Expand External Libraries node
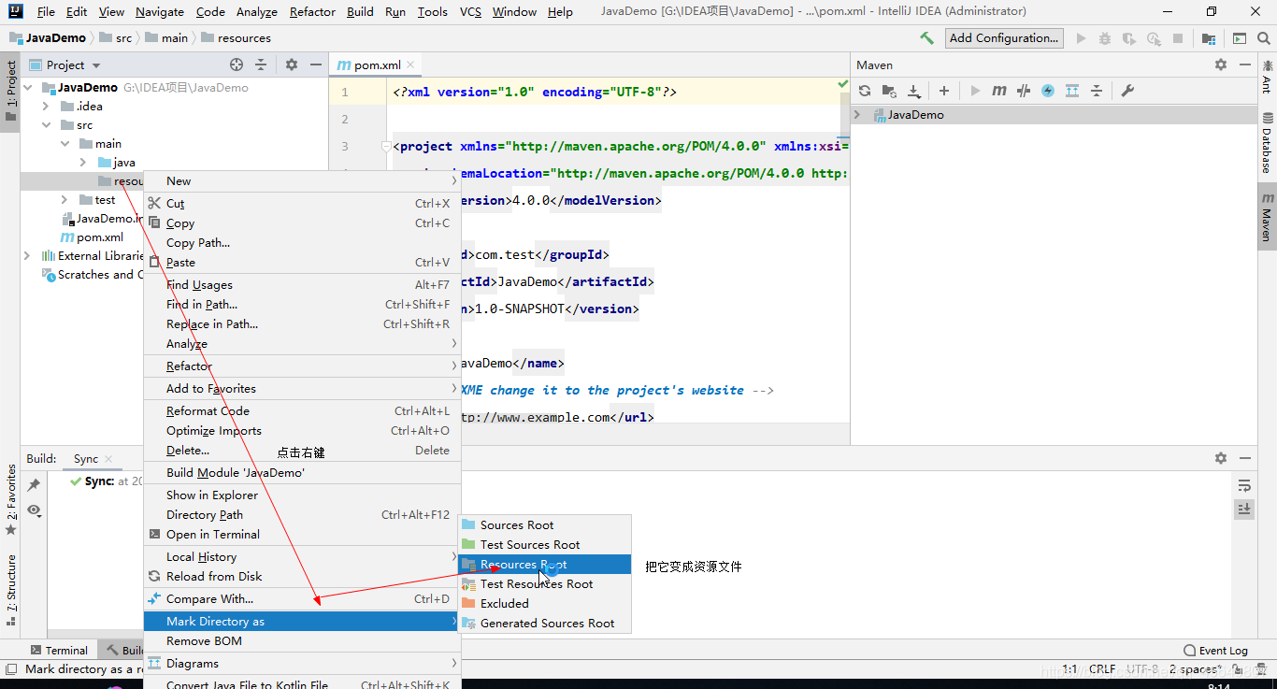Image resolution: width=1277 pixels, height=689 pixels. [x=28, y=255]
